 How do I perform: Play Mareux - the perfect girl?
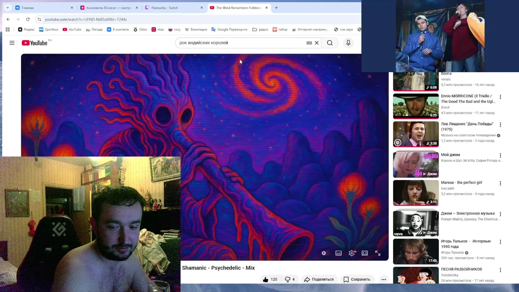(x=416, y=193)
